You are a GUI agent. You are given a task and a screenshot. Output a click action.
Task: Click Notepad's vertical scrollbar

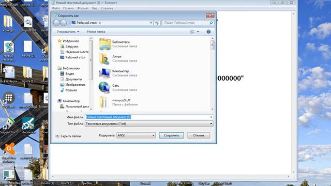point(293,93)
